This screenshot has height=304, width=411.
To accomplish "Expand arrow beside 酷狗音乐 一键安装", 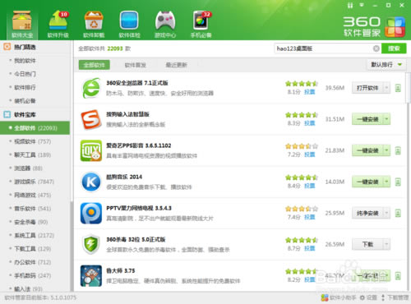I will click(386, 182).
